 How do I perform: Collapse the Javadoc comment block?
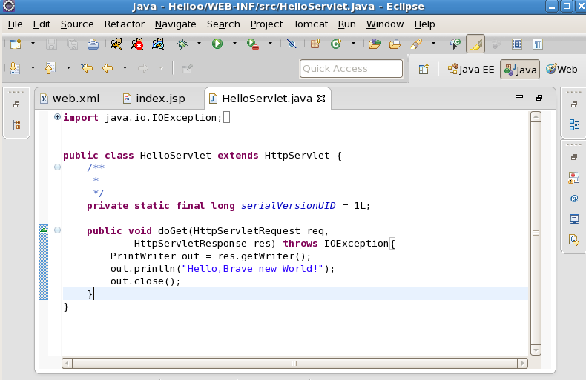57,167
